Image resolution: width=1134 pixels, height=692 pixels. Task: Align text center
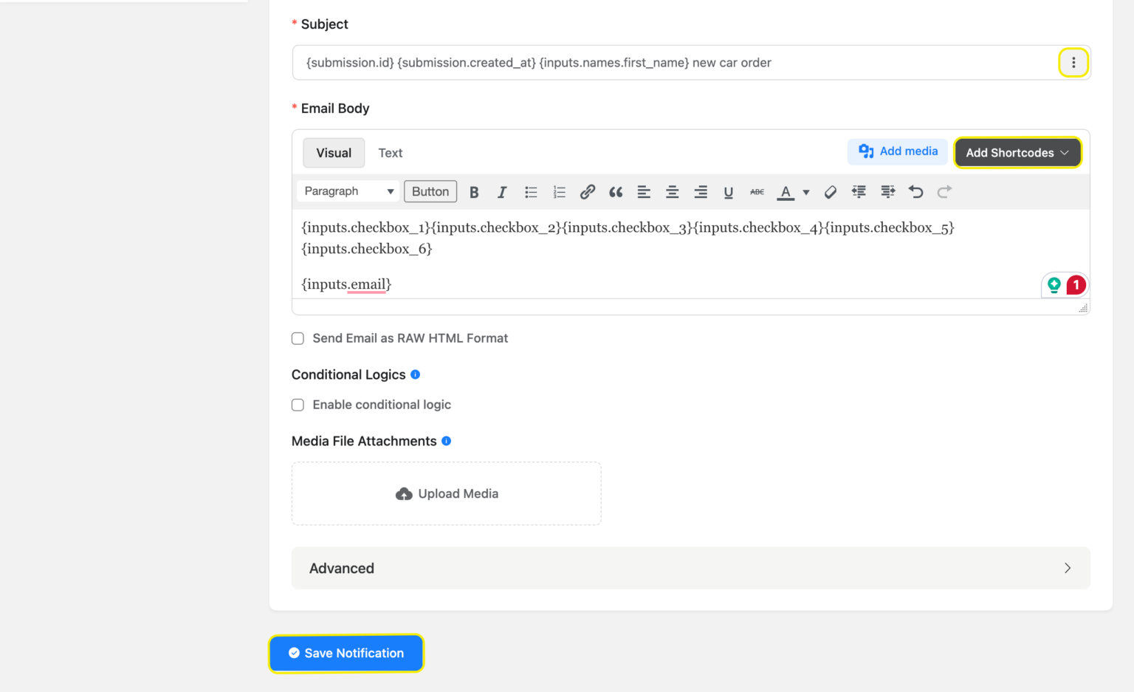click(x=672, y=191)
